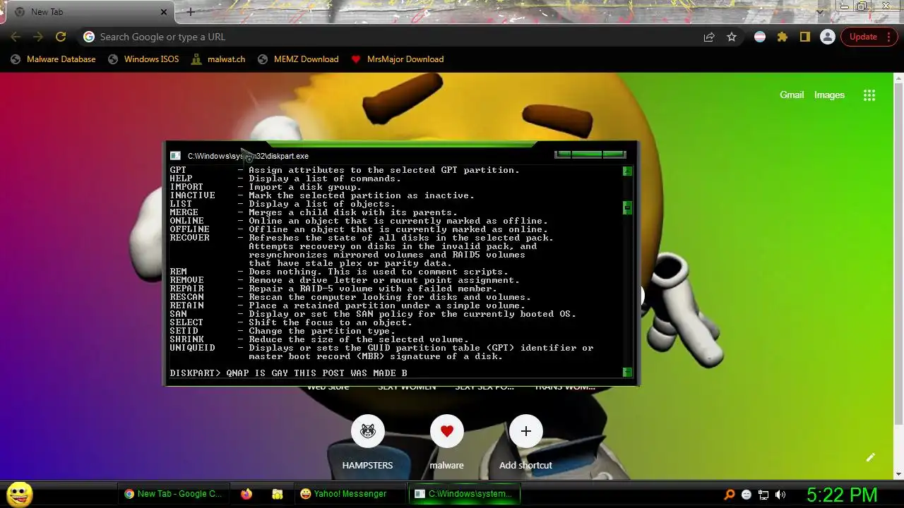
Task: Open the Windows ISOS bookmark
Action: coord(143,59)
